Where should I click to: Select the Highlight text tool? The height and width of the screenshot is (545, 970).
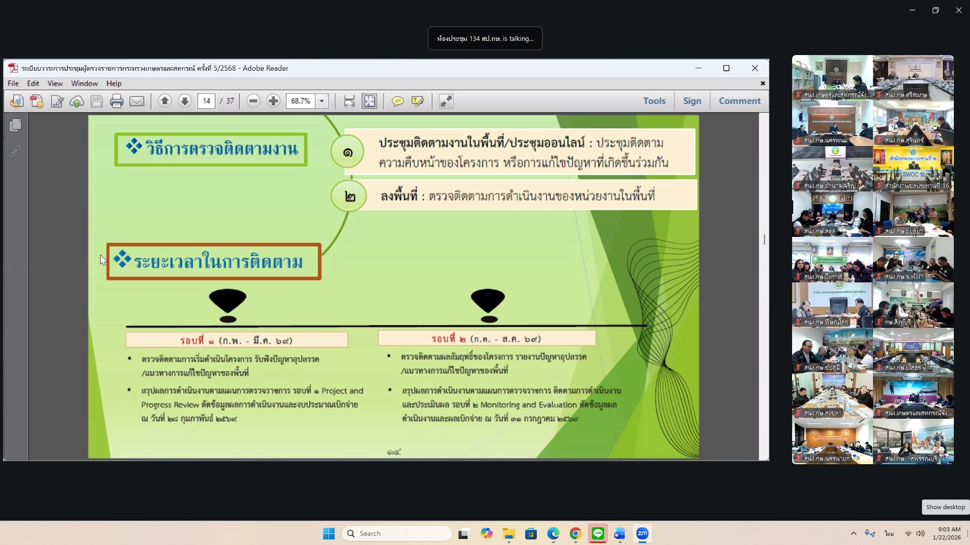417,101
